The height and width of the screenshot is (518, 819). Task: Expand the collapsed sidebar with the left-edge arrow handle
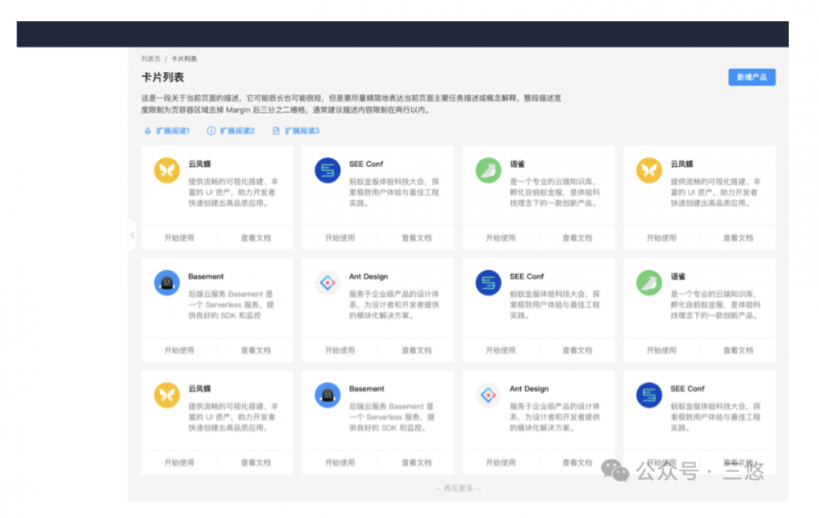coord(132,235)
